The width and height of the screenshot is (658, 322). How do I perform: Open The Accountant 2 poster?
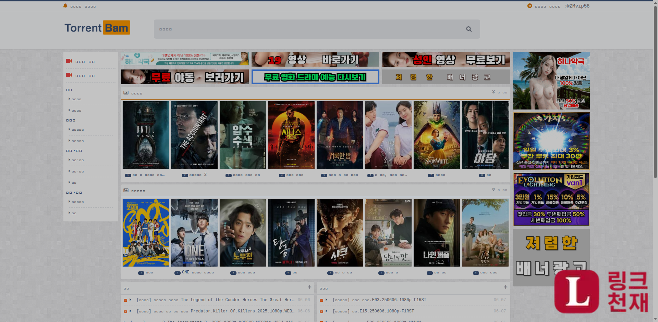(x=194, y=135)
